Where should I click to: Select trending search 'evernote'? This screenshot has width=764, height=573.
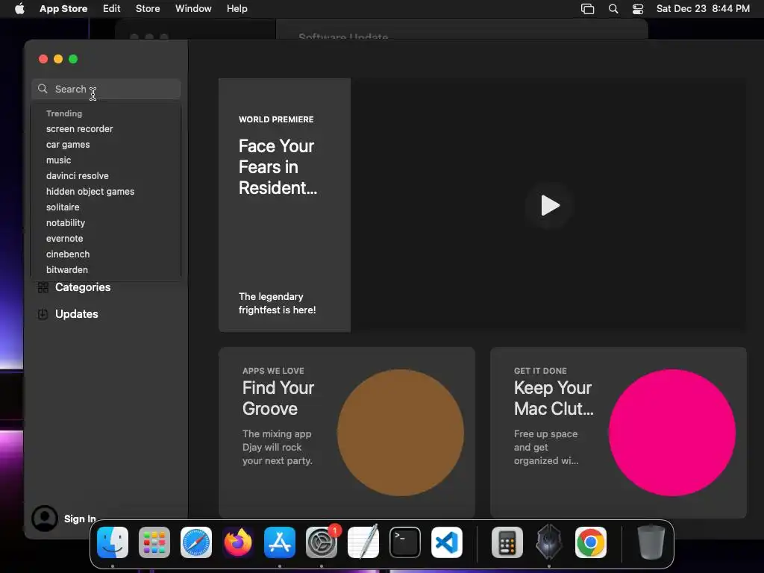click(64, 238)
